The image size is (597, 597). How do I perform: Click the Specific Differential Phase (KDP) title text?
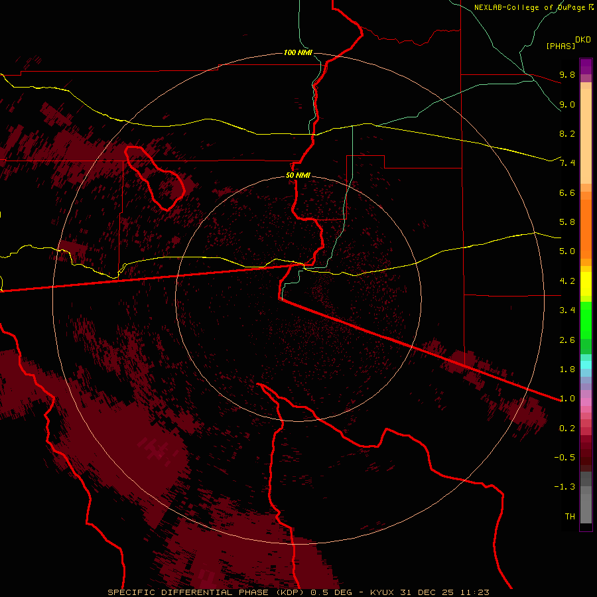(x=206, y=592)
